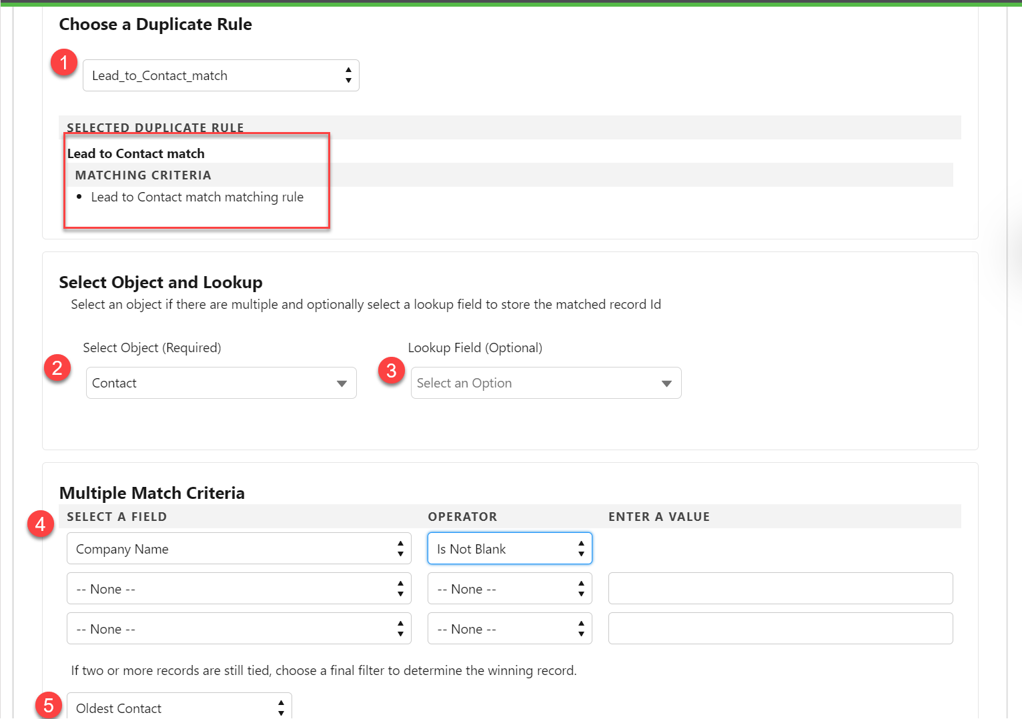Click the Lead to Contact match rule name
Screen dimensions: 1022x719
click(x=136, y=153)
